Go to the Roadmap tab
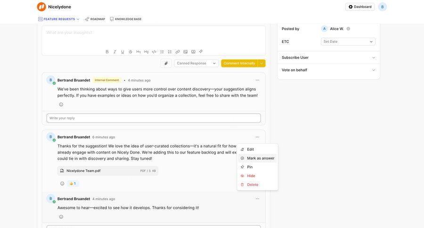The width and height of the screenshot is (424, 228). point(95,19)
